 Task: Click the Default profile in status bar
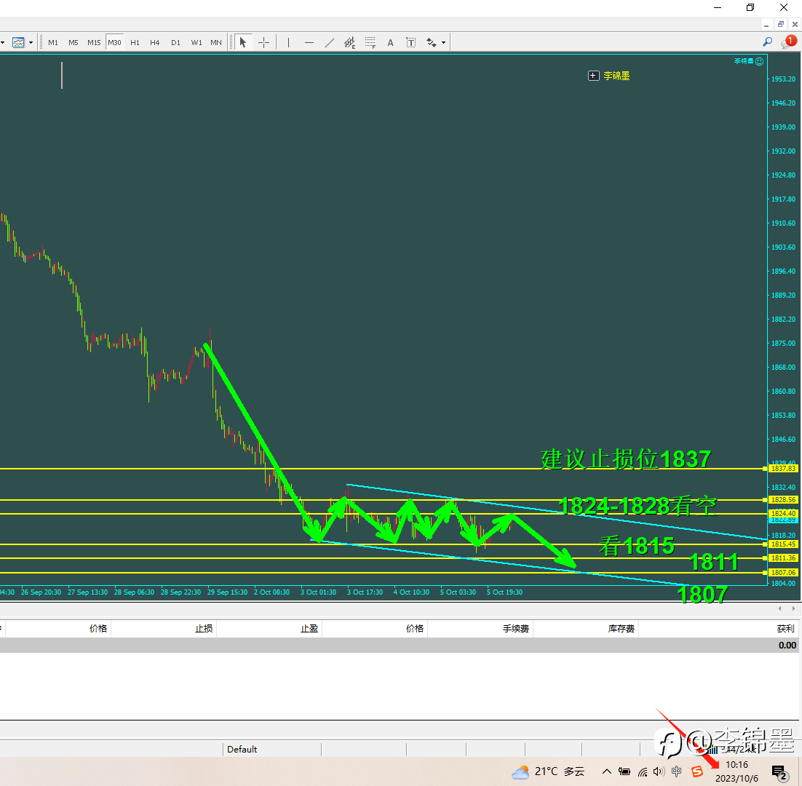click(242, 749)
